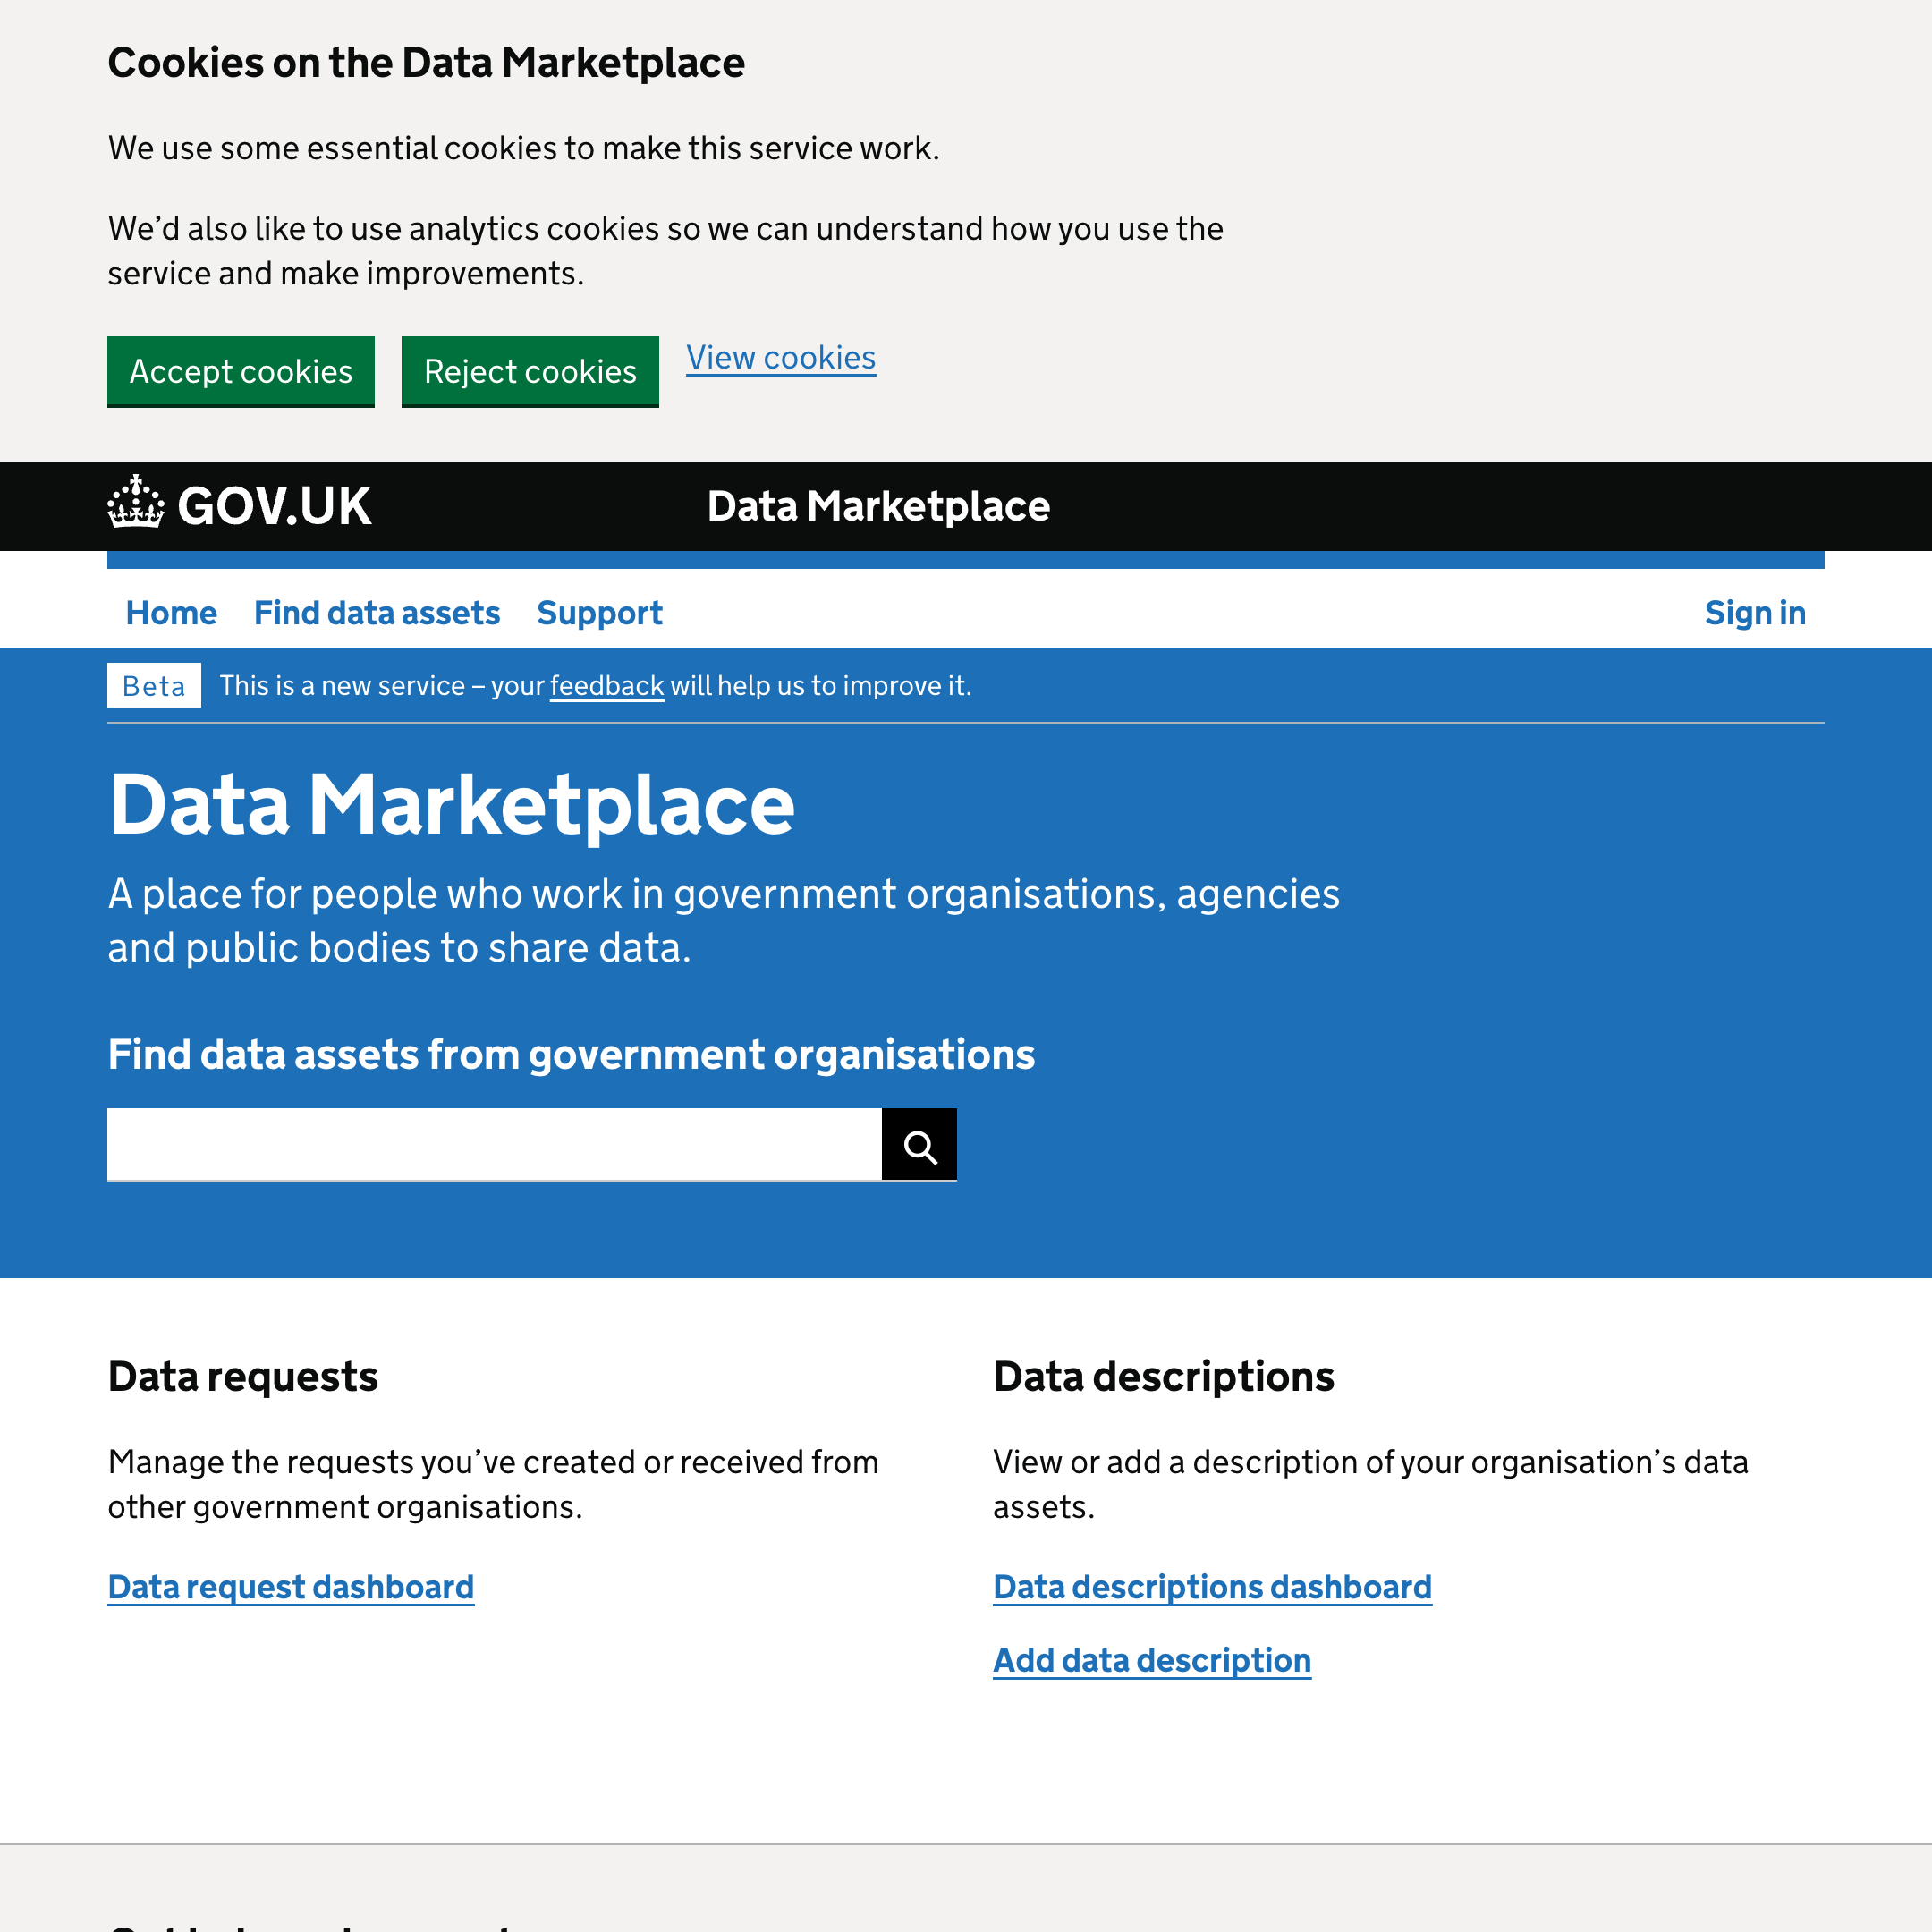
Task: Click Accept cookies button
Action: click(241, 371)
